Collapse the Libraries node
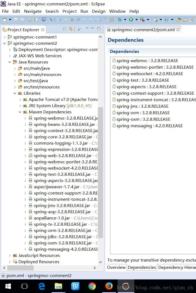The image size is (196, 293). [x=15, y=93]
